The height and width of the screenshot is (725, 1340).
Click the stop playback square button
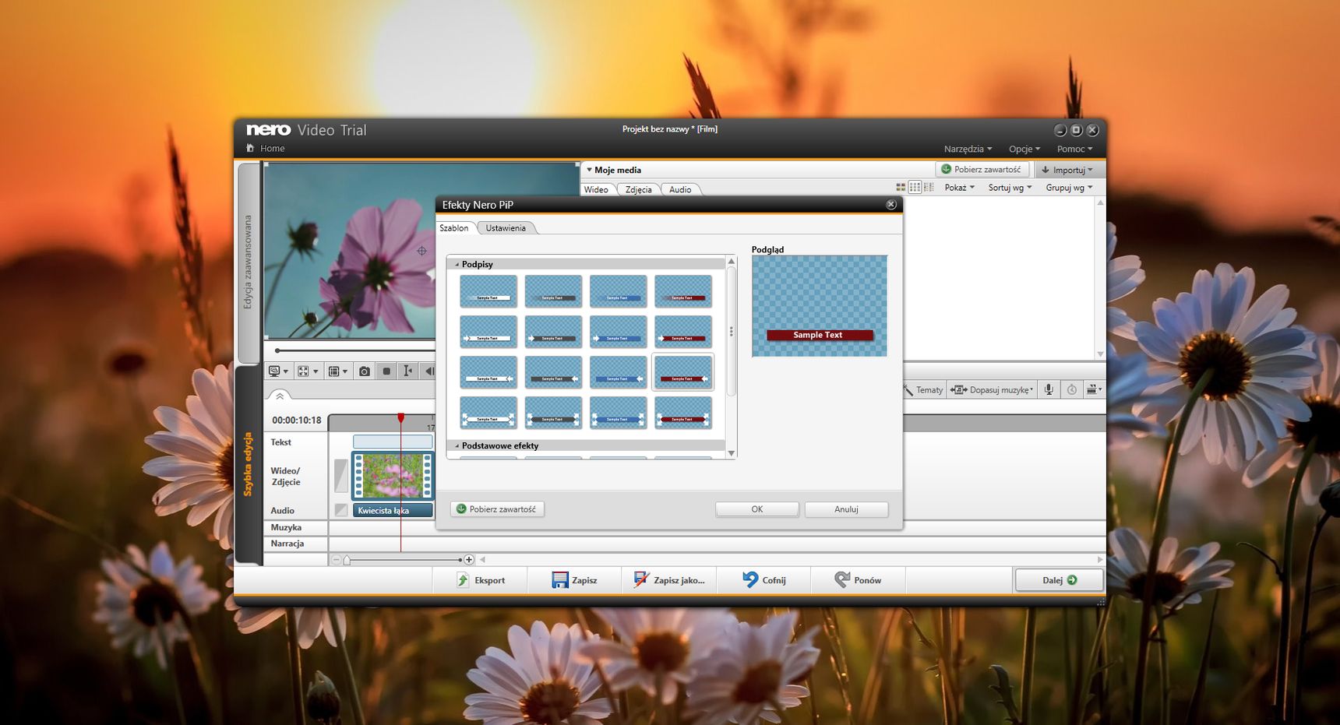pyautogui.click(x=386, y=371)
